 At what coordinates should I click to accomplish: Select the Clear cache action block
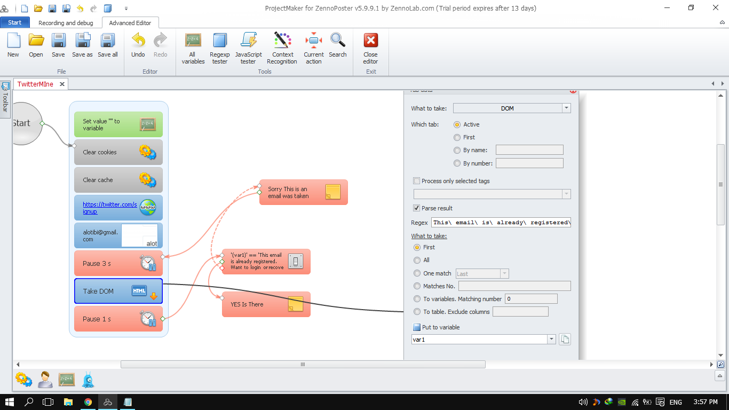click(x=118, y=180)
